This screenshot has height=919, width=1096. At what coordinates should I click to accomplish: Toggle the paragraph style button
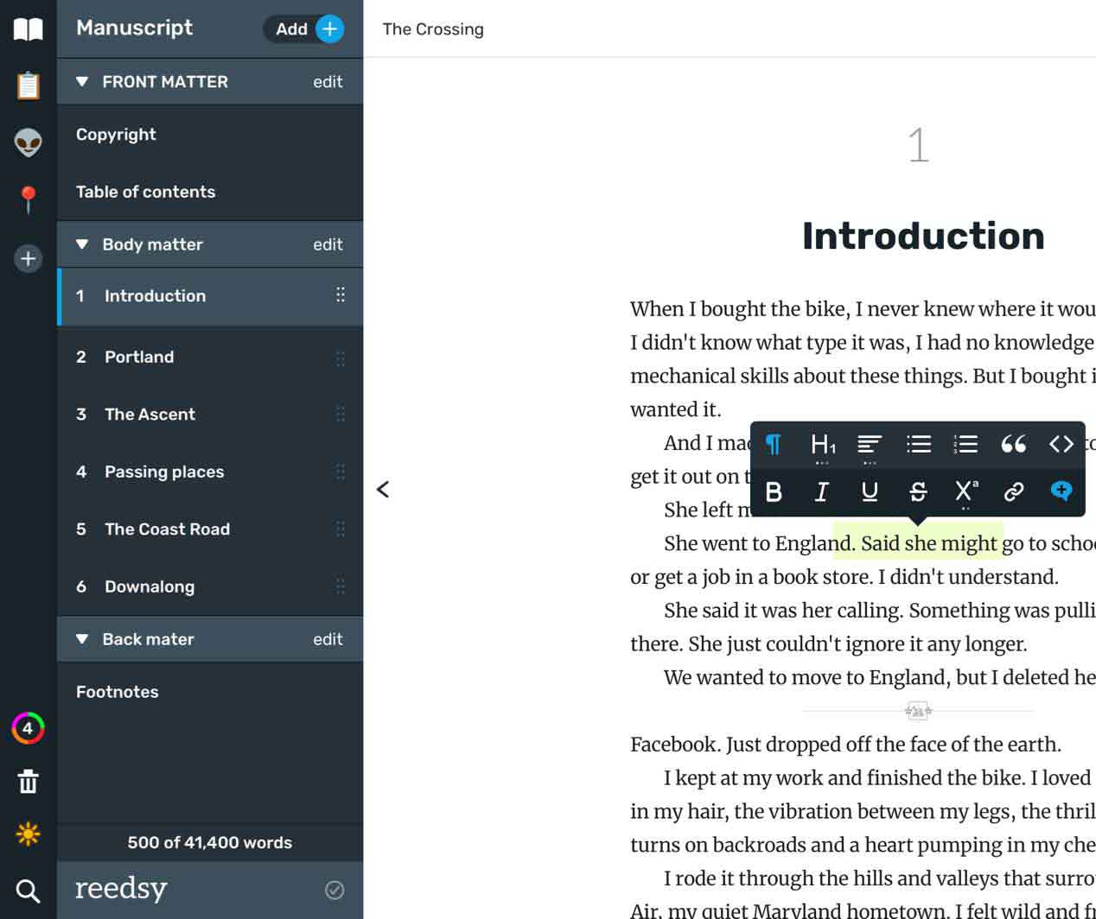click(x=774, y=444)
